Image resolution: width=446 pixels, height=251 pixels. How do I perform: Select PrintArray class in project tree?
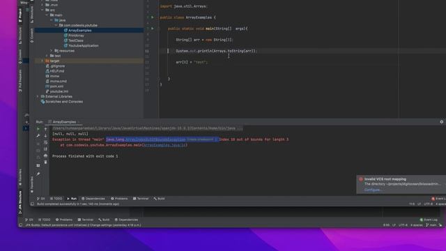pos(76,36)
